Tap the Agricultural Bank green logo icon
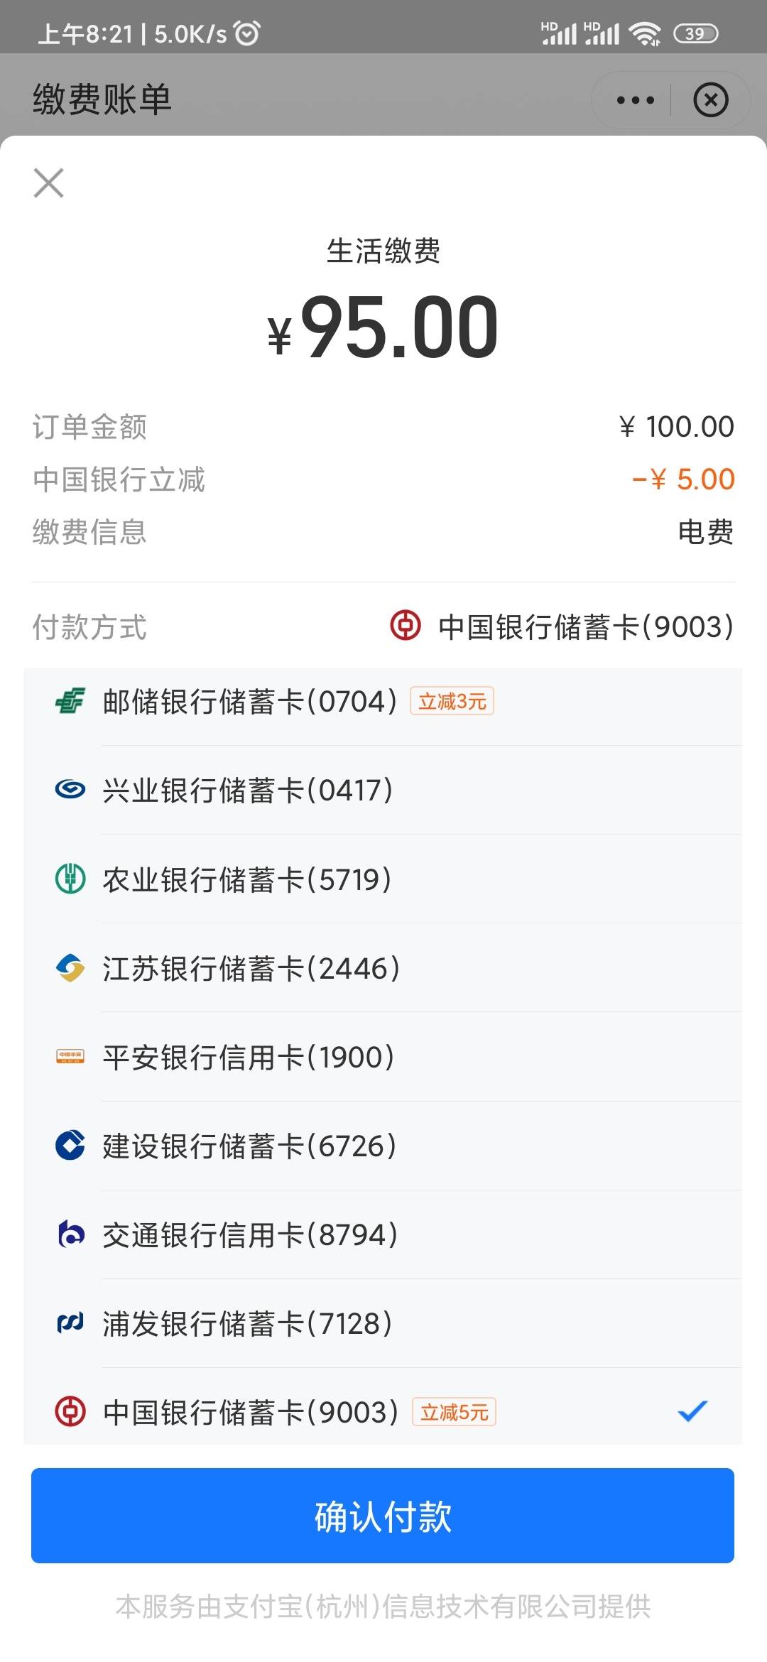This screenshot has height=1662, width=767. 70,879
